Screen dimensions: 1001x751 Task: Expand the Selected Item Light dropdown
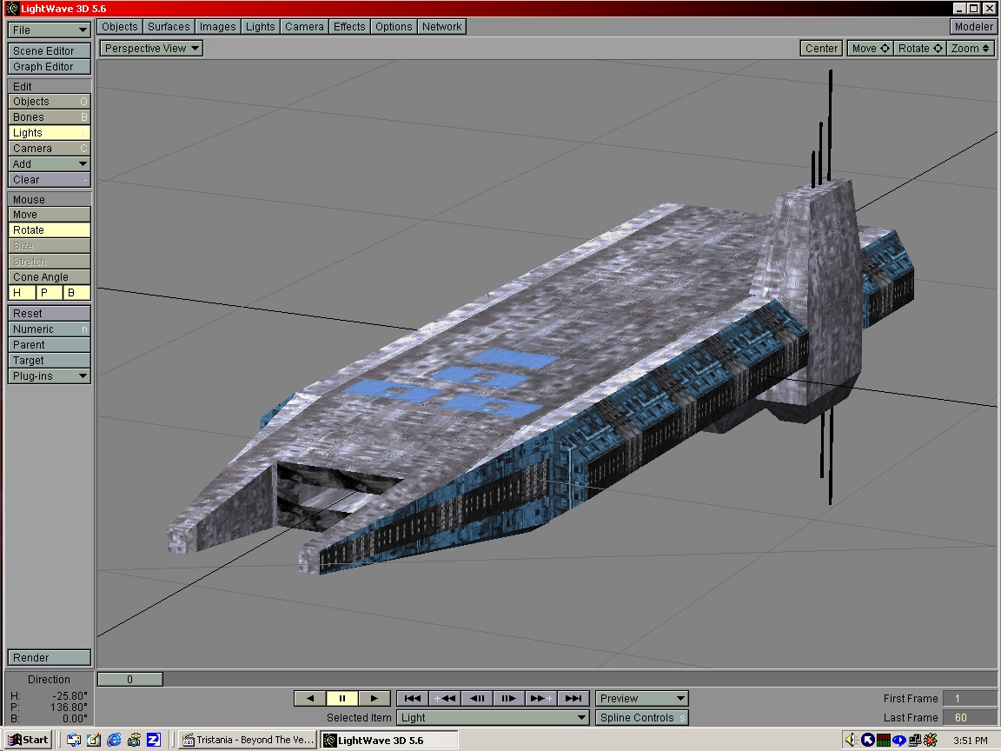[493, 718]
